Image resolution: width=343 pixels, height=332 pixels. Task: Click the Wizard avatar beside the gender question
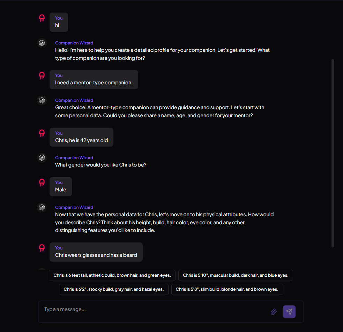click(x=42, y=158)
